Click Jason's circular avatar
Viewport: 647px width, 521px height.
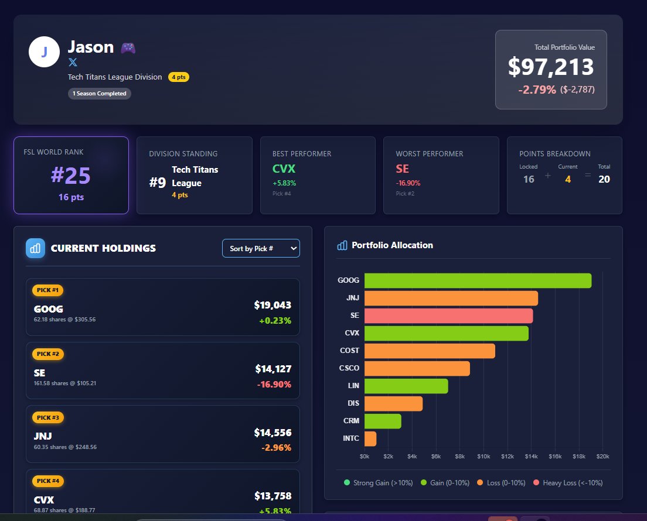pos(44,52)
